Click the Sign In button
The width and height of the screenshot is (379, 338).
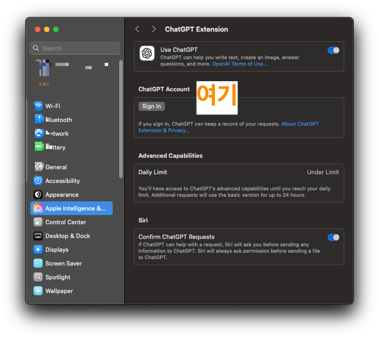pos(152,106)
